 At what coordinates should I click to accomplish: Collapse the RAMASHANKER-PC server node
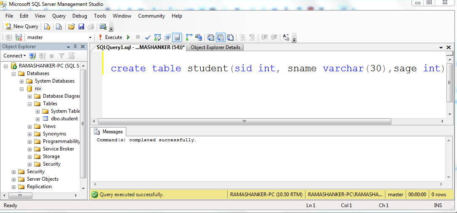(x=6, y=66)
